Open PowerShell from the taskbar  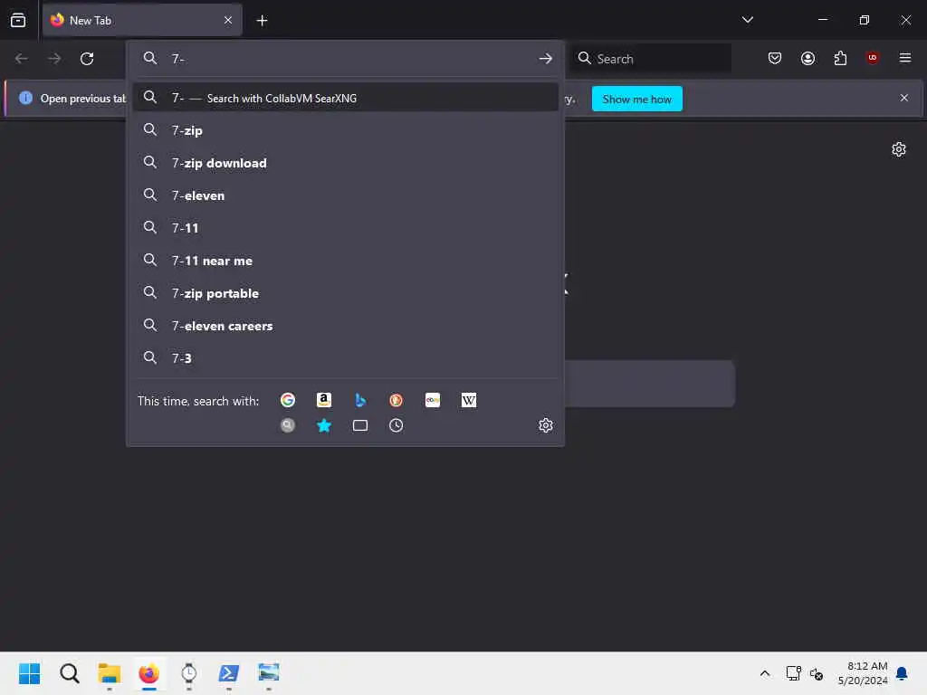[x=229, y=673]
